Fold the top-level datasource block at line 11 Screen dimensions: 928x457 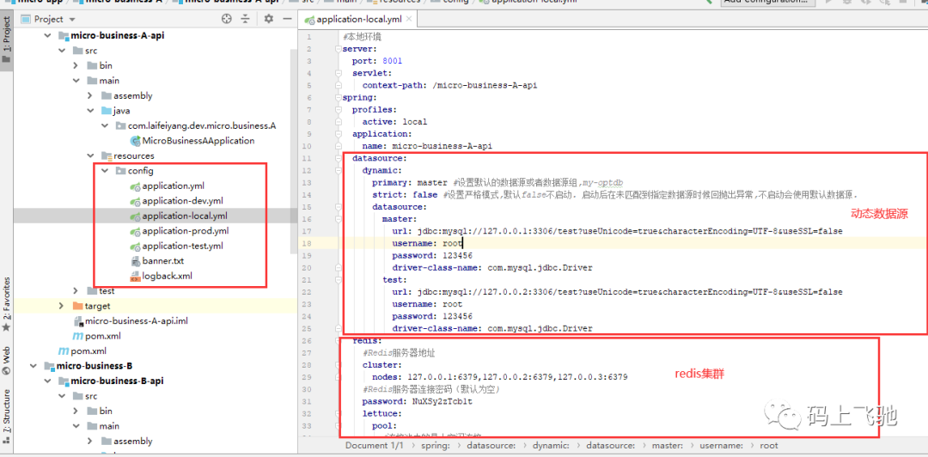click(338, 158)
